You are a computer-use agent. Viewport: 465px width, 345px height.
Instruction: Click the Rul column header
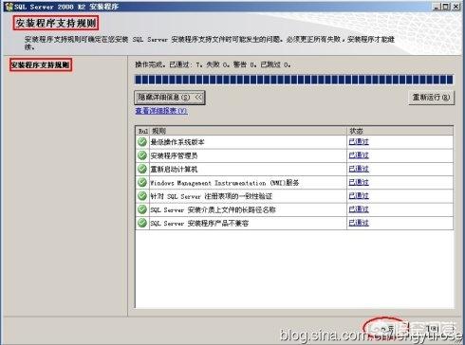142,131
